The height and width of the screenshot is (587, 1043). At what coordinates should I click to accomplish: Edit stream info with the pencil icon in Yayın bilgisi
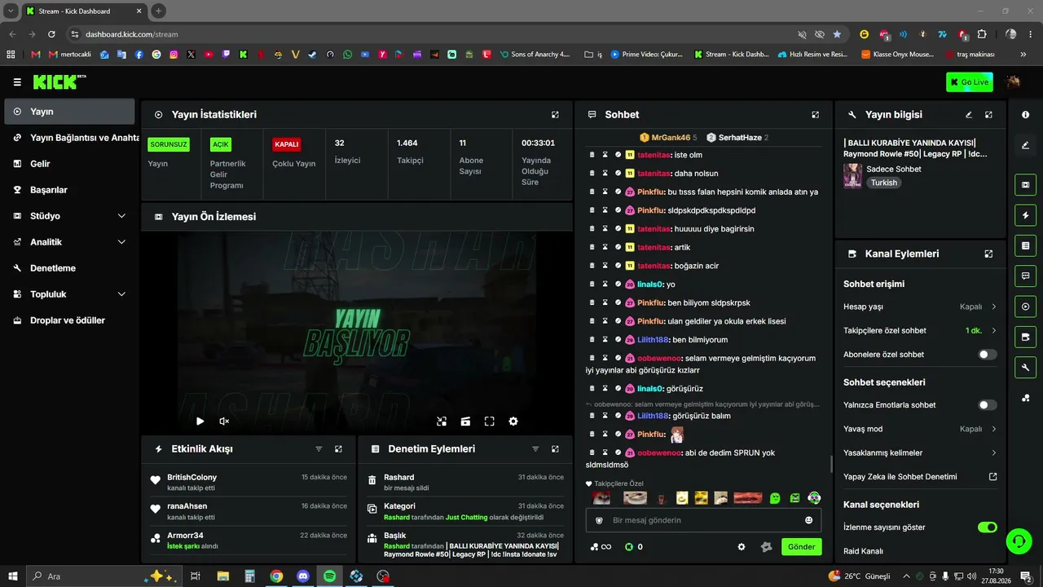969,115
